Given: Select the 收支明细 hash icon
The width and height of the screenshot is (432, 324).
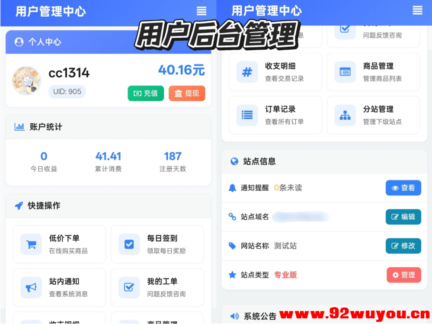Looking at the screenshot, I should pyautogui.click(x=246, y=72).
